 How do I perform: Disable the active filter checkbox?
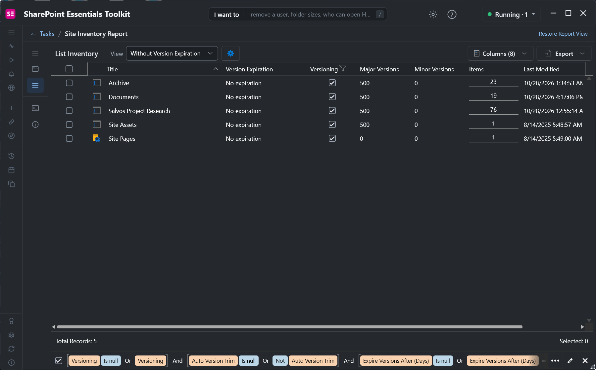pyautogui.click(x=59, y=361)
